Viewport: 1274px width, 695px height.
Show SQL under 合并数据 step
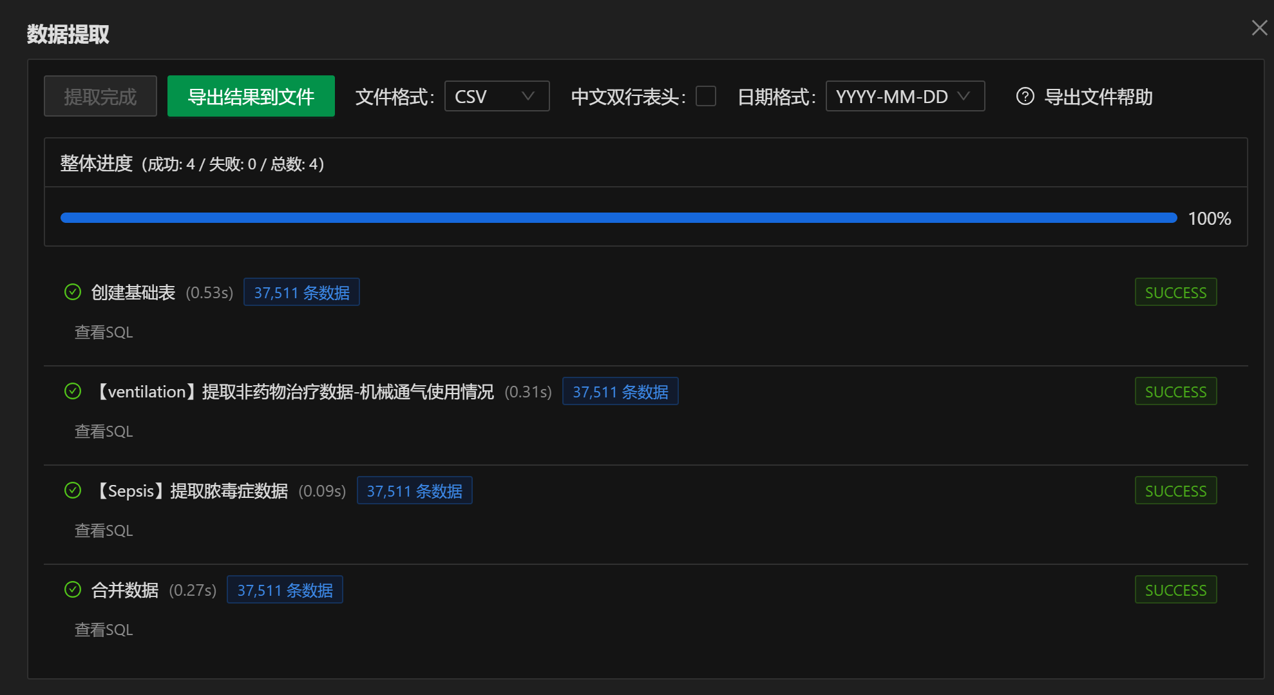coord(104,630)
